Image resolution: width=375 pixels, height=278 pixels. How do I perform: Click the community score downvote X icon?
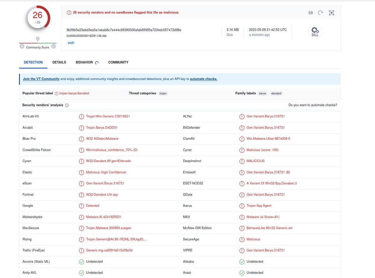[22, 46]
